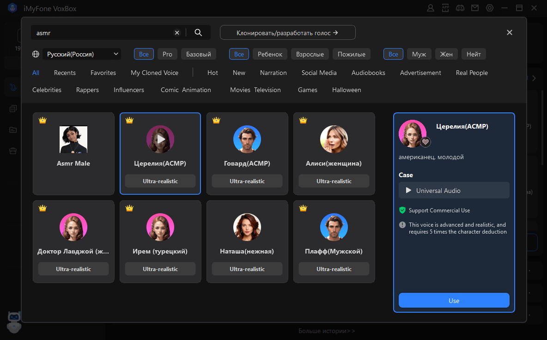Screen dimensions: 547x340
Task: Click crown icon on Алиси(женщина) card
Action: [303, 120]
